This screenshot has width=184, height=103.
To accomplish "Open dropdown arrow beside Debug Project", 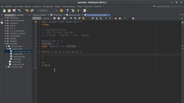I will pyautogui.click(x=88, y=11).
